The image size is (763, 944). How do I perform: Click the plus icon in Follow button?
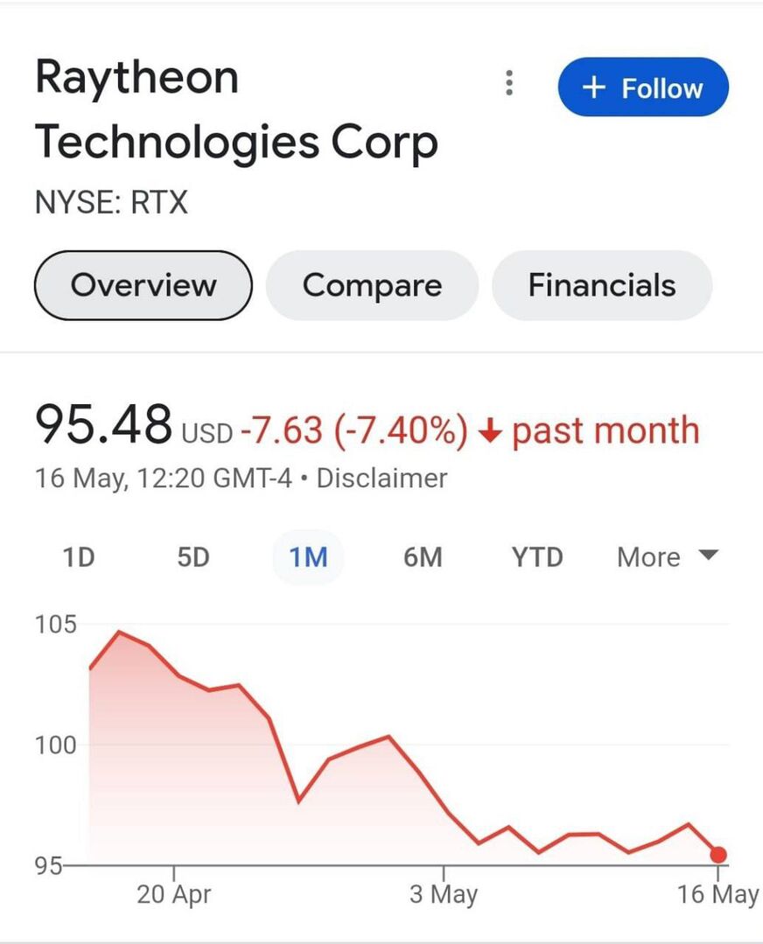coord(593,87)
